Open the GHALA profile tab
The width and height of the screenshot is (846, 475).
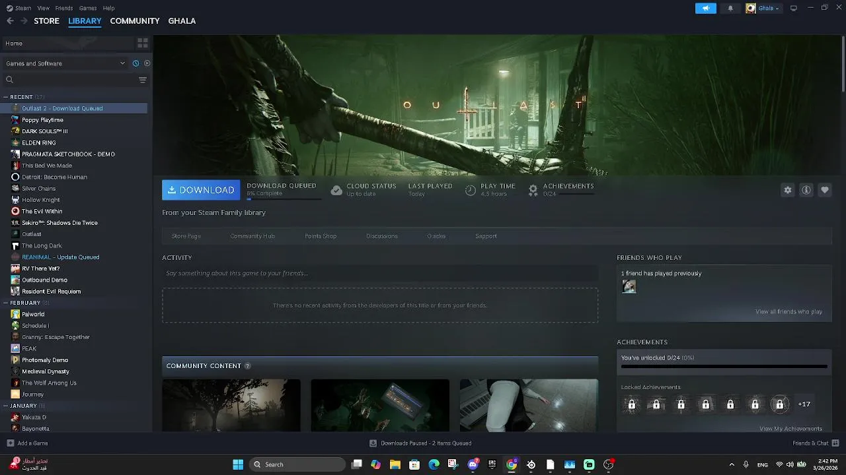click(x=182, y=21)
